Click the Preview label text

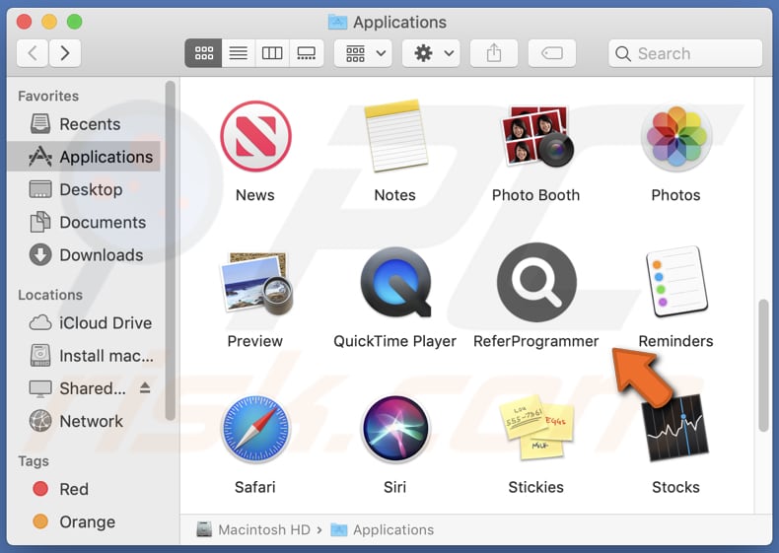(x=254, y=341)
